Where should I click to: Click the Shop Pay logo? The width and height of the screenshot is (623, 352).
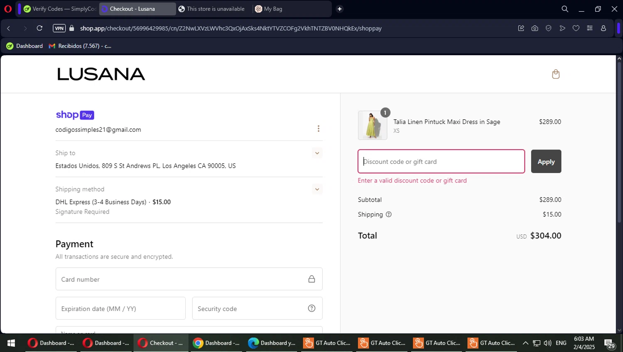(x=75, y=115)
